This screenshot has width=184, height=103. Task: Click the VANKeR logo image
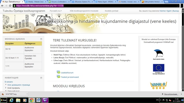point(158,86)
